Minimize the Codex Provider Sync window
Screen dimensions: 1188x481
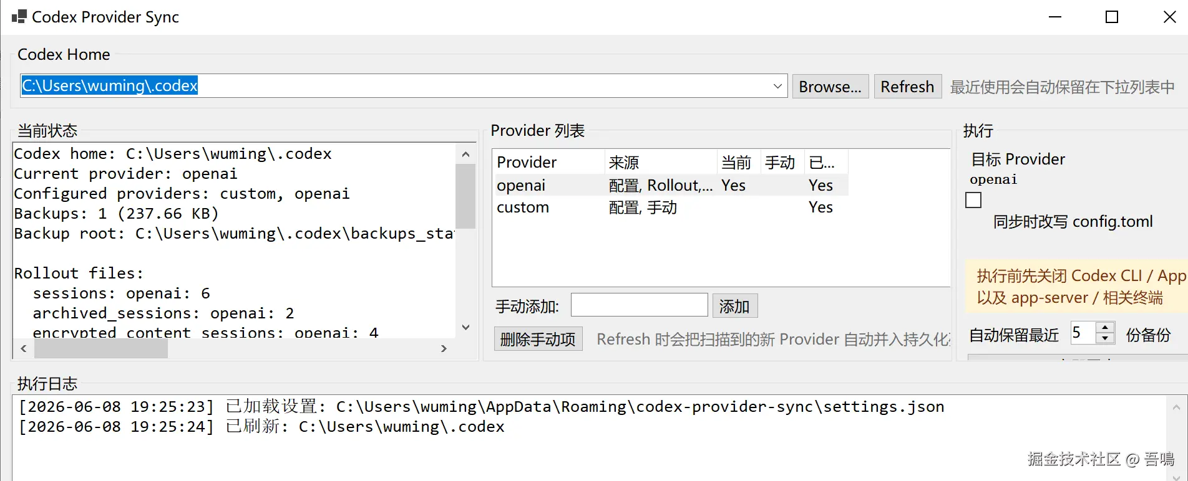click(1055, 17)
